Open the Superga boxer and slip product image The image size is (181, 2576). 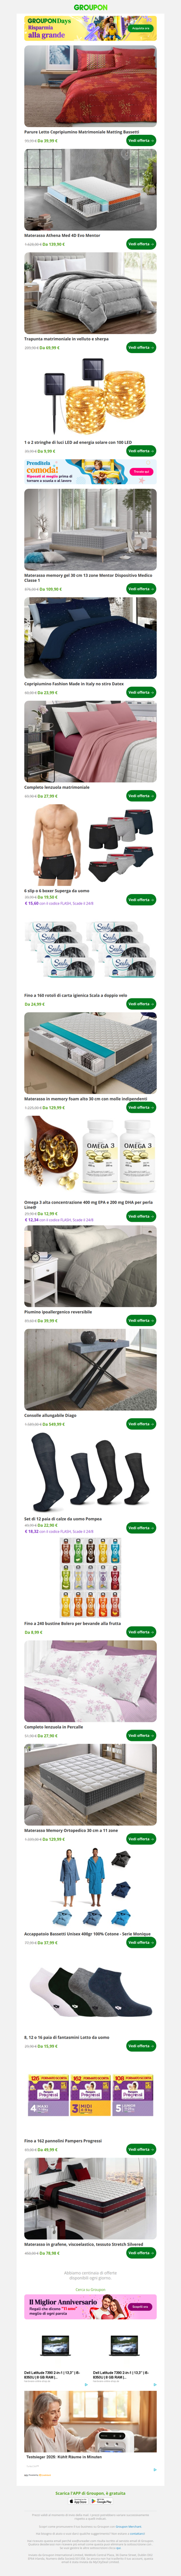(90, 845)
